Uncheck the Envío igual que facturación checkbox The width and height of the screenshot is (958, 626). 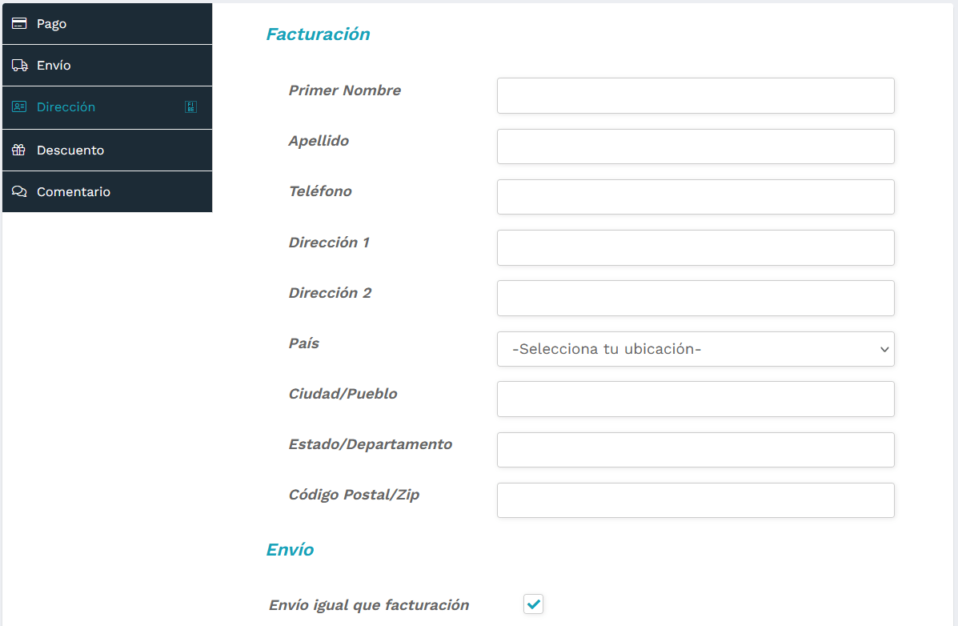(x=533, y=604)
